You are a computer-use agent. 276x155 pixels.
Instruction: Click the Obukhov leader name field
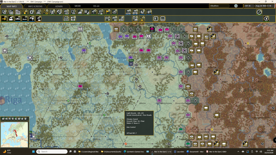[x=219, y=6]
